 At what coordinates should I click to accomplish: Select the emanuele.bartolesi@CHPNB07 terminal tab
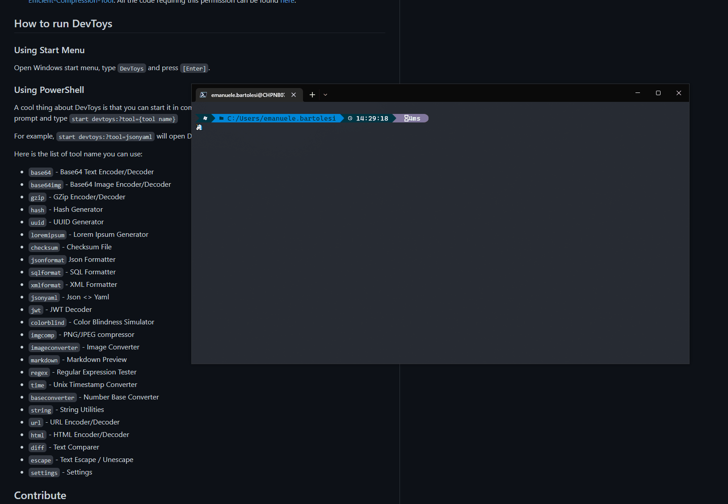click(249, 95)
